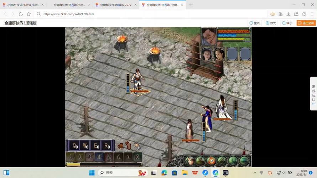Click the 放大 zoom in button
Image resolution: width=317 pixels, height=178 pixels.
pyautogui.click(x=271, y=23)
